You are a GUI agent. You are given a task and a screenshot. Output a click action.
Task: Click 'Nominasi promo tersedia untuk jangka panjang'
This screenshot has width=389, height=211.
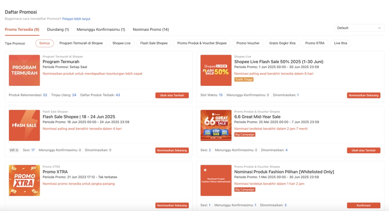pyautogui.click(x=79, y=184)
